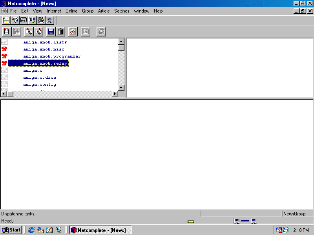The image size is (314, 235).
Task: Click the computer monitor icon in top toolbar
Action: pyautogui.click(x=49, y=20)
